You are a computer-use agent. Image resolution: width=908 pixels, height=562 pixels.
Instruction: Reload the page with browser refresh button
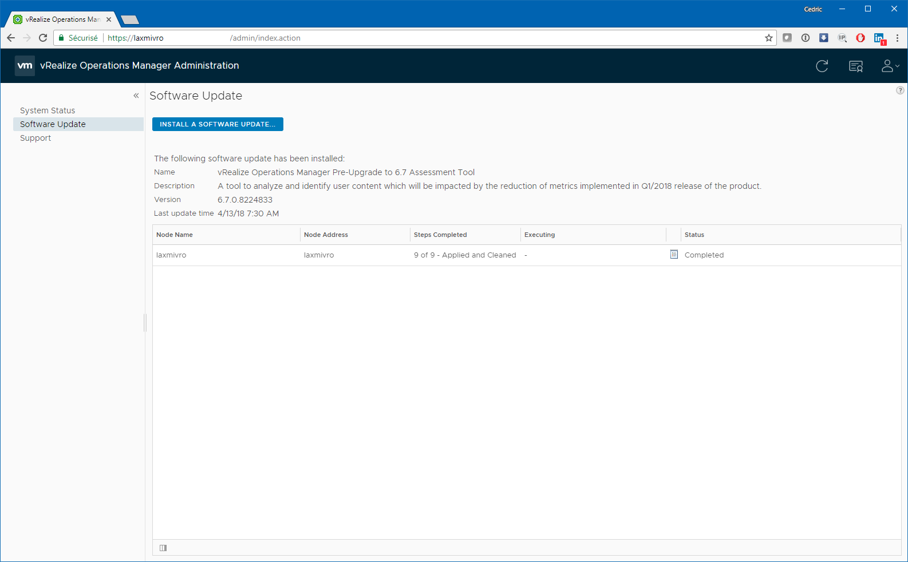pyautogui.click(x=43, y=38)
